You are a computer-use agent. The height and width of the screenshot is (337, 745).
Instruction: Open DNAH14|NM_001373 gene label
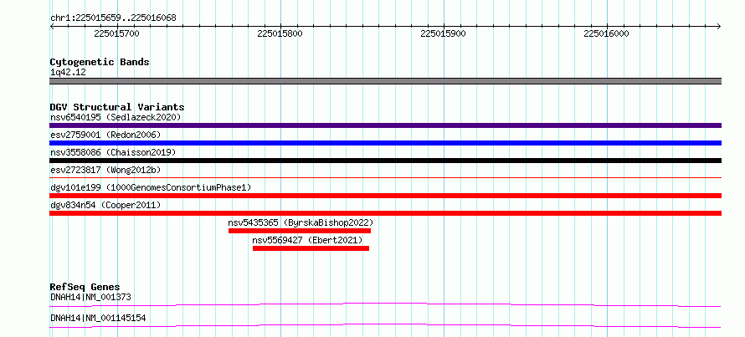(x=90, y=297)
